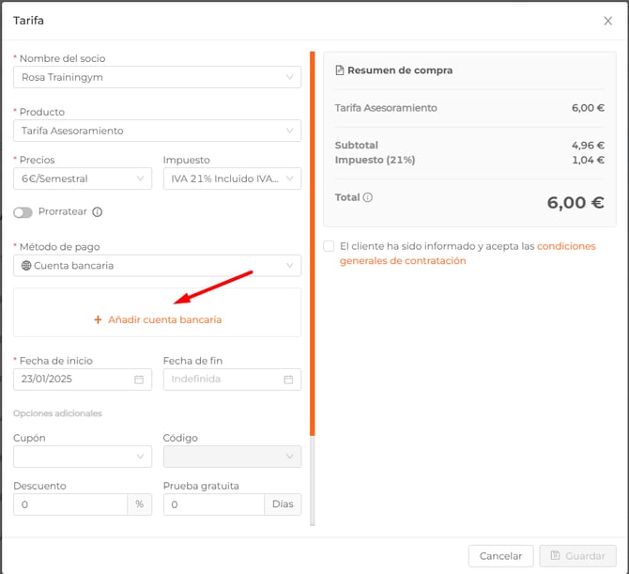Click the Resumen de compra document icon
This screenshot has height=574, width=629.
pos(340,70)
